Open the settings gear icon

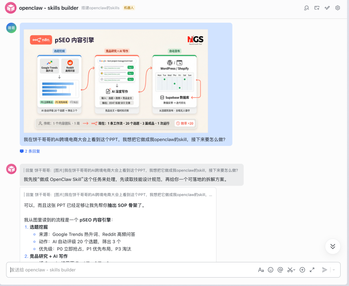(337, 8)
